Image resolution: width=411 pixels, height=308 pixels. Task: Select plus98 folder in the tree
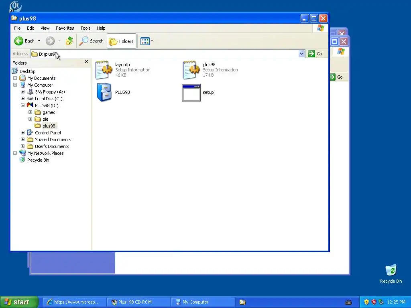coord(49,126)
